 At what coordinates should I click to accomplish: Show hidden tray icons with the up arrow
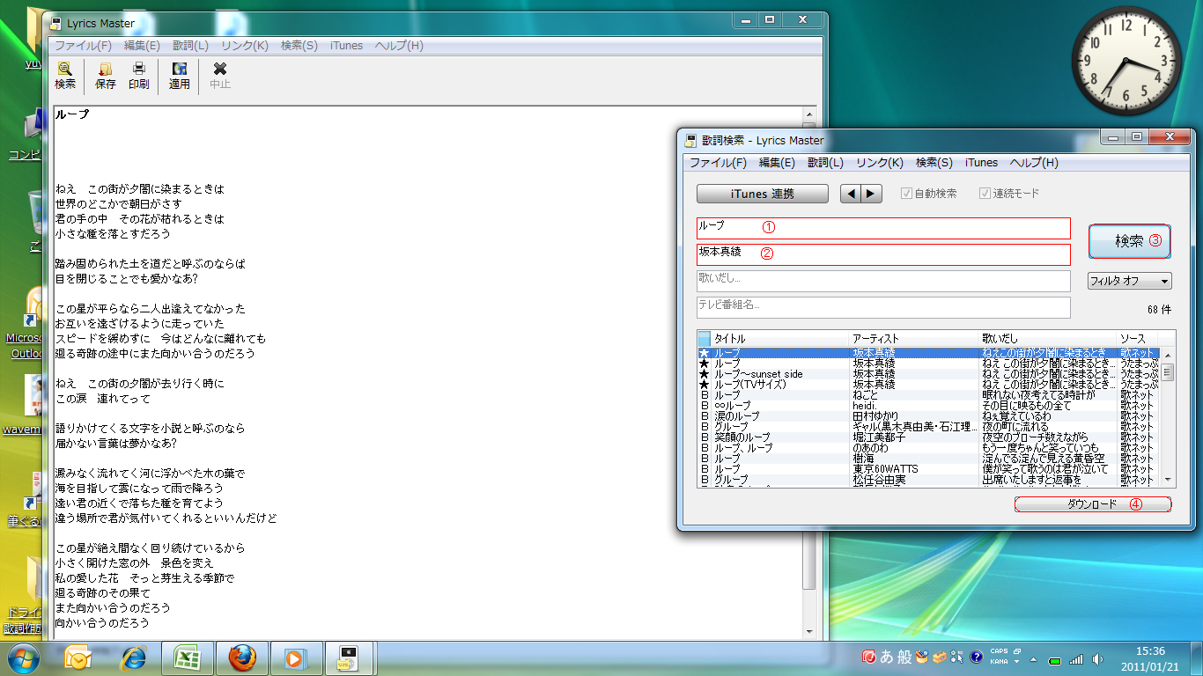coord(1034,658)
